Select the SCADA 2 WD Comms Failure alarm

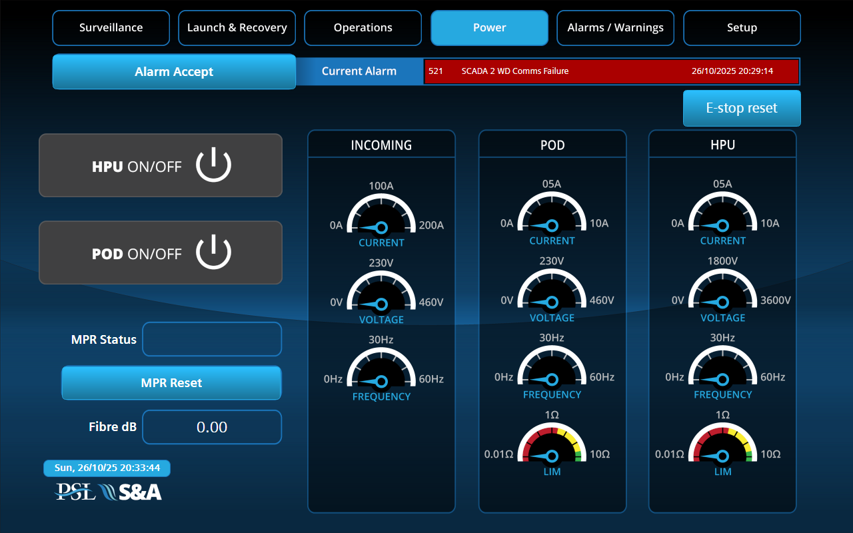611,71
